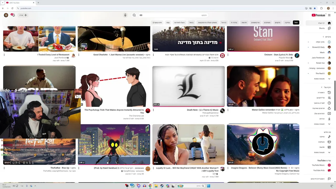
Task: Open Windows Start button in taskbar
Action: [208, 186]
